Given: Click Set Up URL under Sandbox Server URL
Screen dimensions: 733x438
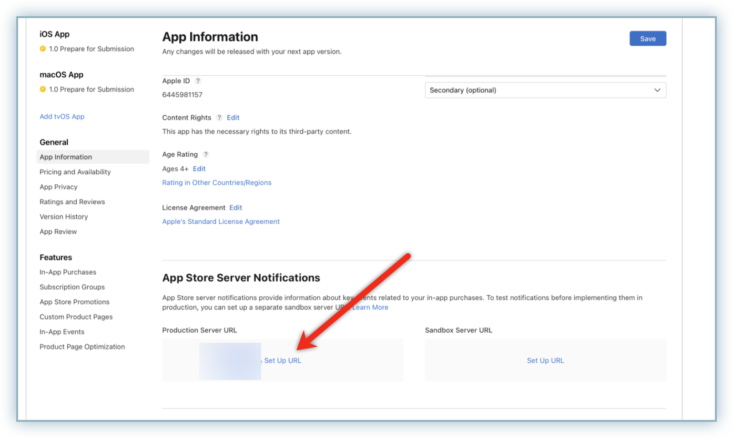Looking at the screenshot, I should pyautogui.click(x=545, y=360).
